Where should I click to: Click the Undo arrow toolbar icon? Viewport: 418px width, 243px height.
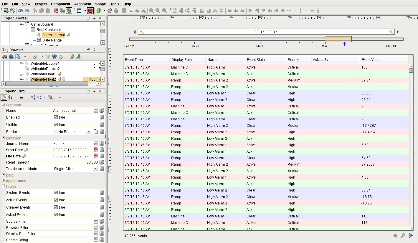(20, 11)
